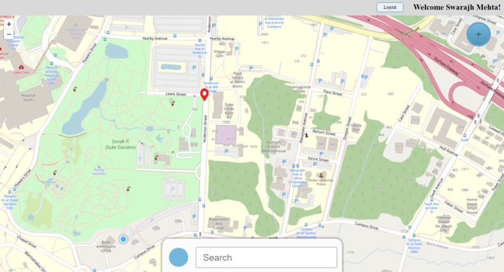Click the Duke Clinic hospital icon
The width and height of the screenshot is (504, 272).
click(x=21, y=68)
